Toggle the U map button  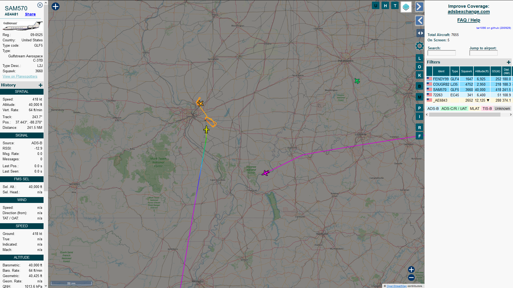(x=376, y=6)
